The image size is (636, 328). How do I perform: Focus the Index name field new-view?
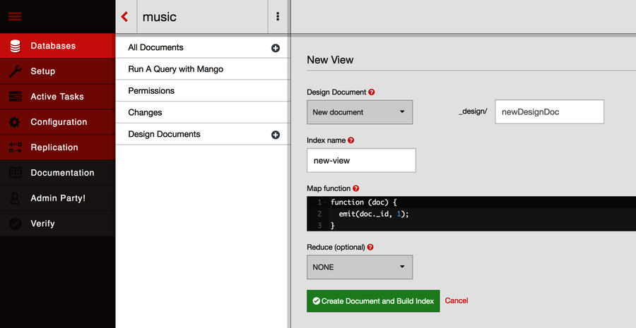point(361,160)
